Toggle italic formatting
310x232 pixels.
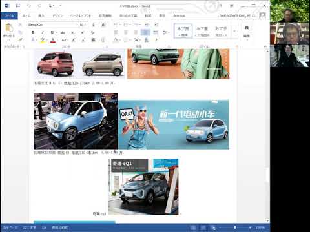43,32
